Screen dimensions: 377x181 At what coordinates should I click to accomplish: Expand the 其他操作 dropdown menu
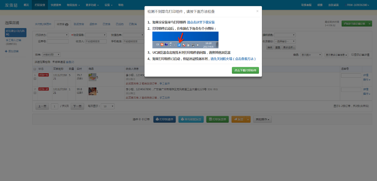pos(262,119)
